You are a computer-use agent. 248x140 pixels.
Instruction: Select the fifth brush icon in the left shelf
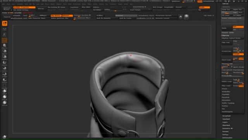tap(5, 46)
